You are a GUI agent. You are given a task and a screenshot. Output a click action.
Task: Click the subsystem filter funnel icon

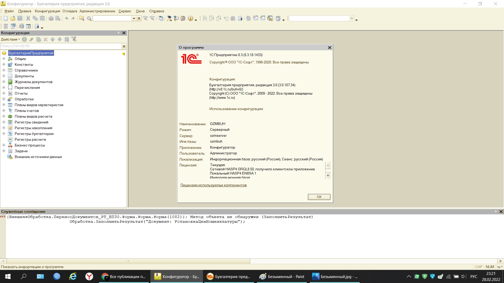pos(74,39)
